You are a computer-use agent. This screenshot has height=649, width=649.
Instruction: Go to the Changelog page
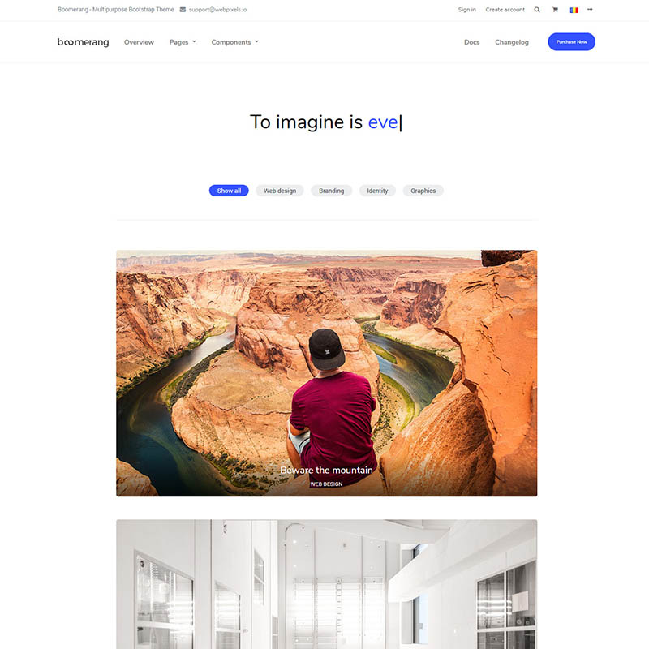tap(512, 42)
